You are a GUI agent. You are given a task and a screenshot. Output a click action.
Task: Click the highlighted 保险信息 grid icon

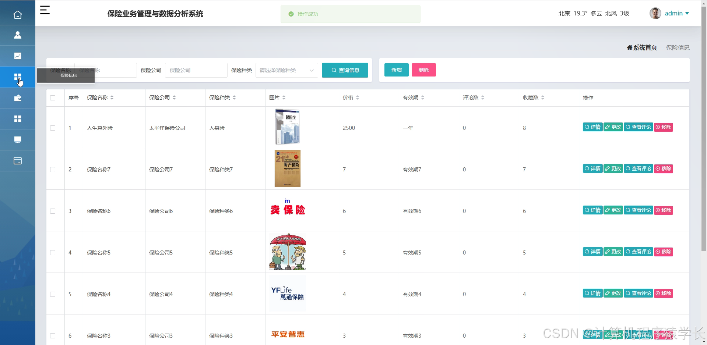coord(17,77)
